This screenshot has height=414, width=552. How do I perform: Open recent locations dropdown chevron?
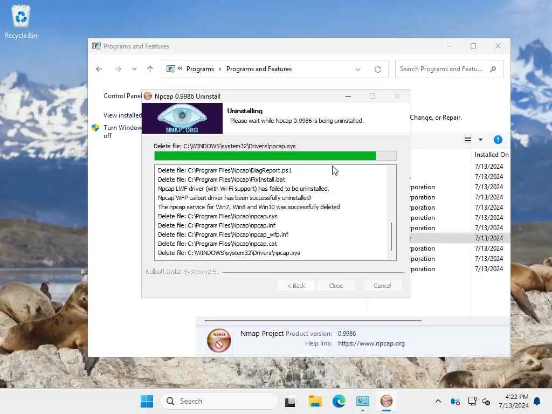click(x=134, y=69)
